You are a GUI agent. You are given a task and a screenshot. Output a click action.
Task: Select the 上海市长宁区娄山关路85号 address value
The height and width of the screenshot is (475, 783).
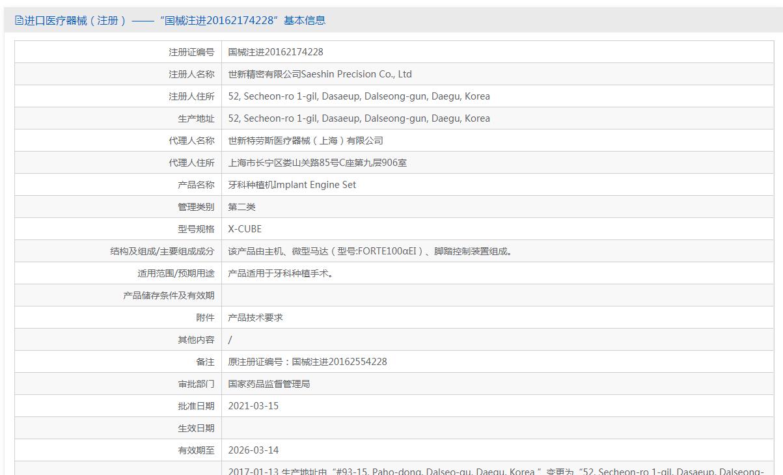[318, 163]
